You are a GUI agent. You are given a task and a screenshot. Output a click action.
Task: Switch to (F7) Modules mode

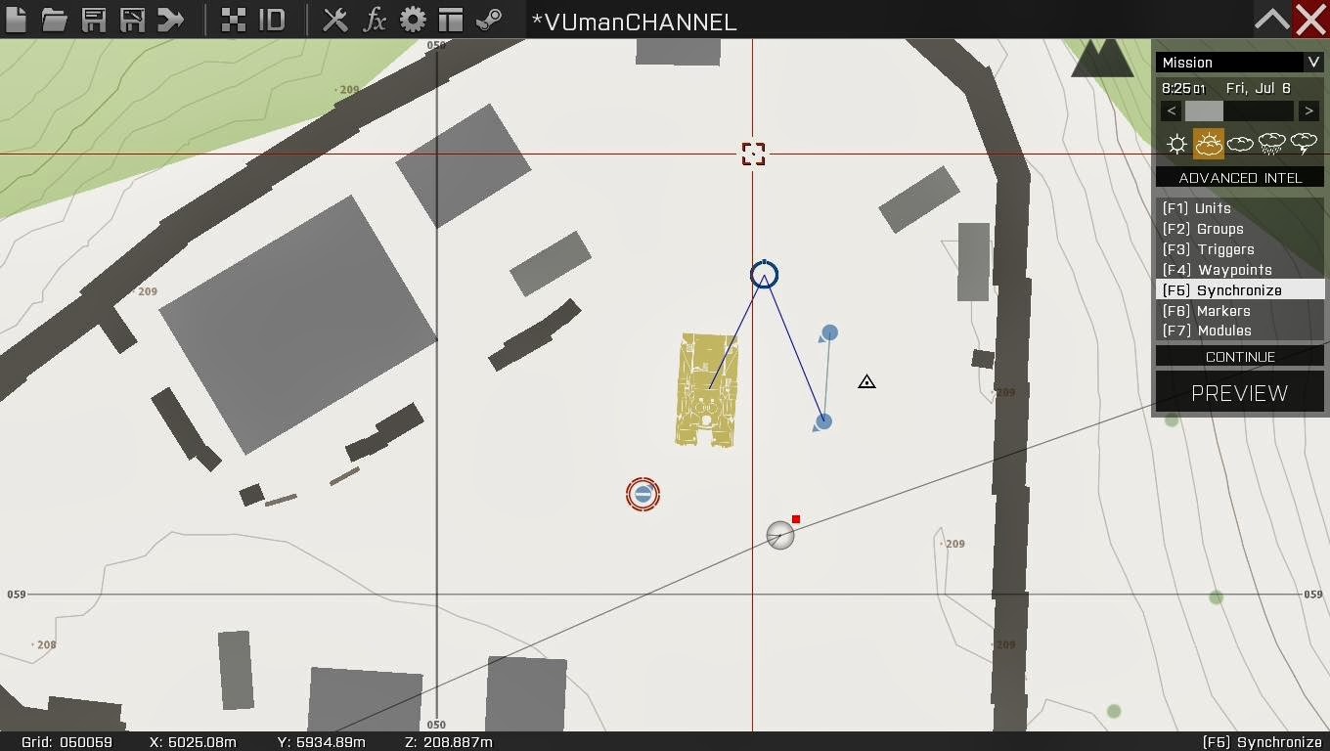click(x=1239, y=331)
